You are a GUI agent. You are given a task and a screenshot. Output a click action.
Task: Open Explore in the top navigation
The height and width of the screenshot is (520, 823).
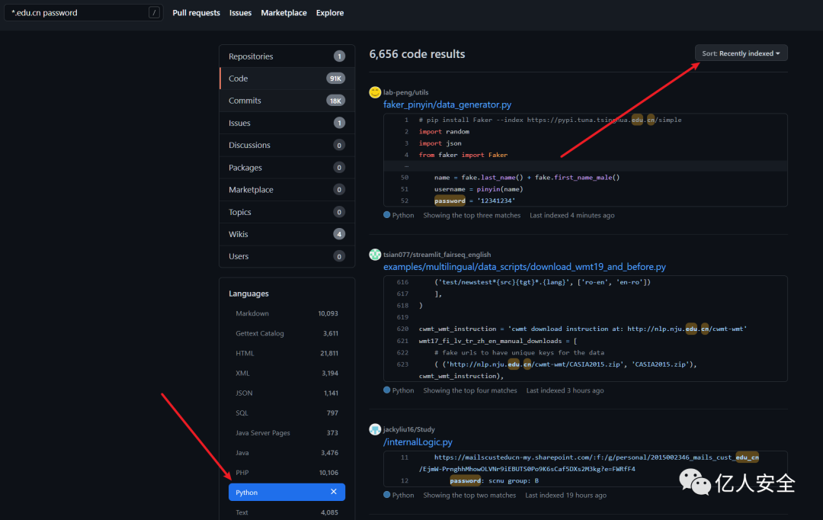pos(330,13)
